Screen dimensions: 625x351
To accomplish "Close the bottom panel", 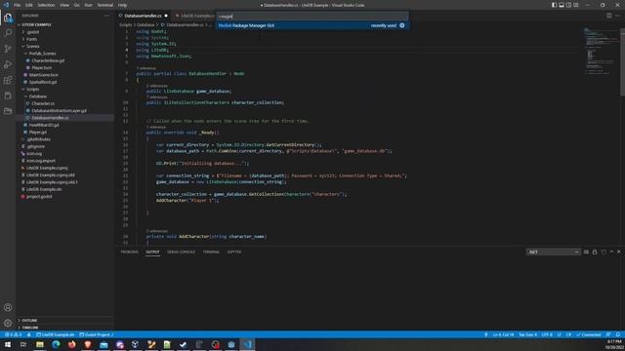I will pos(619,252).
